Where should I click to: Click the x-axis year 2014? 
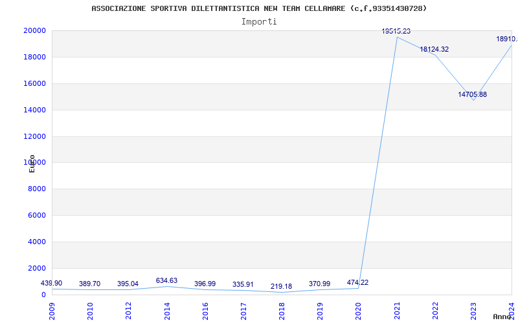167,311
